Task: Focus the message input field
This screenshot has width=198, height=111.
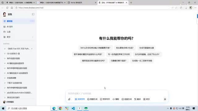Action: (117, 93)
